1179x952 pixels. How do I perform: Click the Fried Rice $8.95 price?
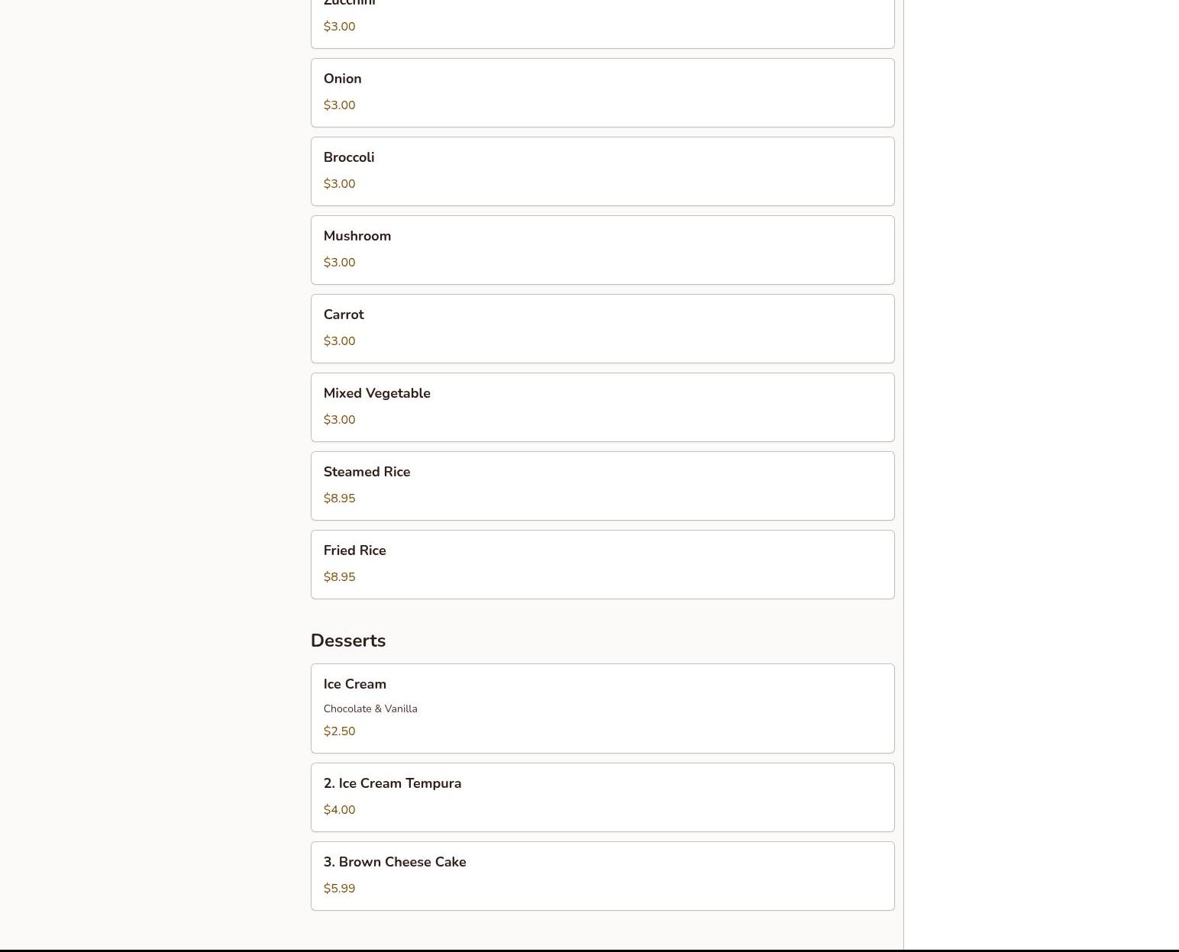click(x=339, y=577)
